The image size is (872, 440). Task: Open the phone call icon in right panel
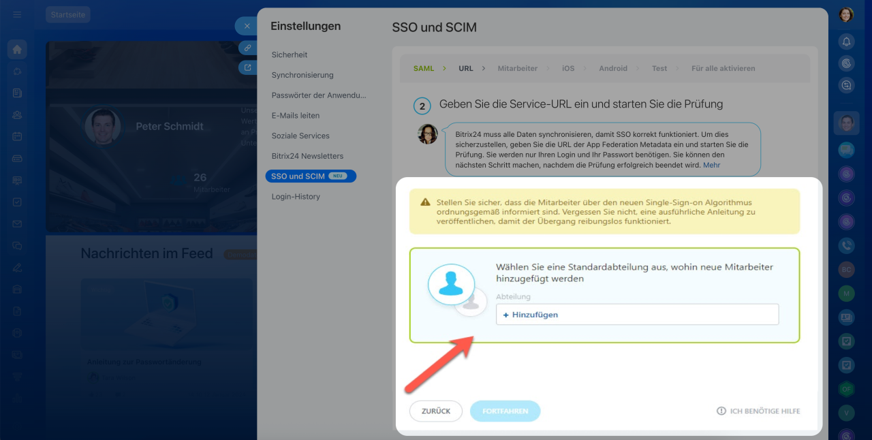click(846, 245)
